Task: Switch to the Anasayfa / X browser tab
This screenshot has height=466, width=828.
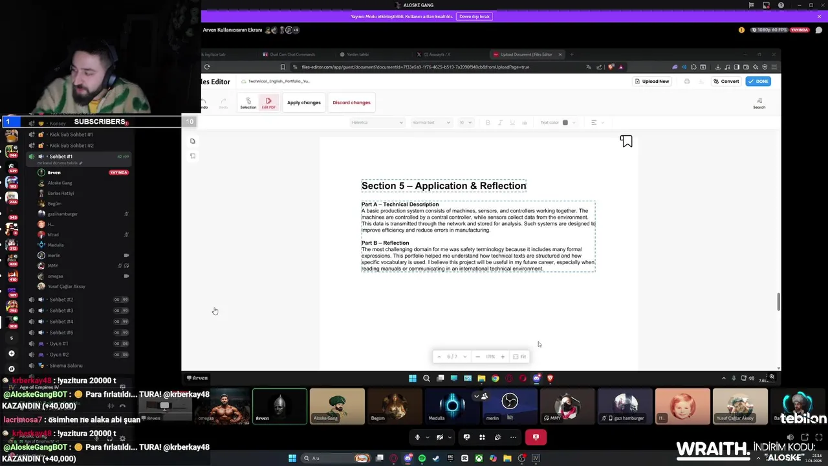Action: [x=437, y=54]
